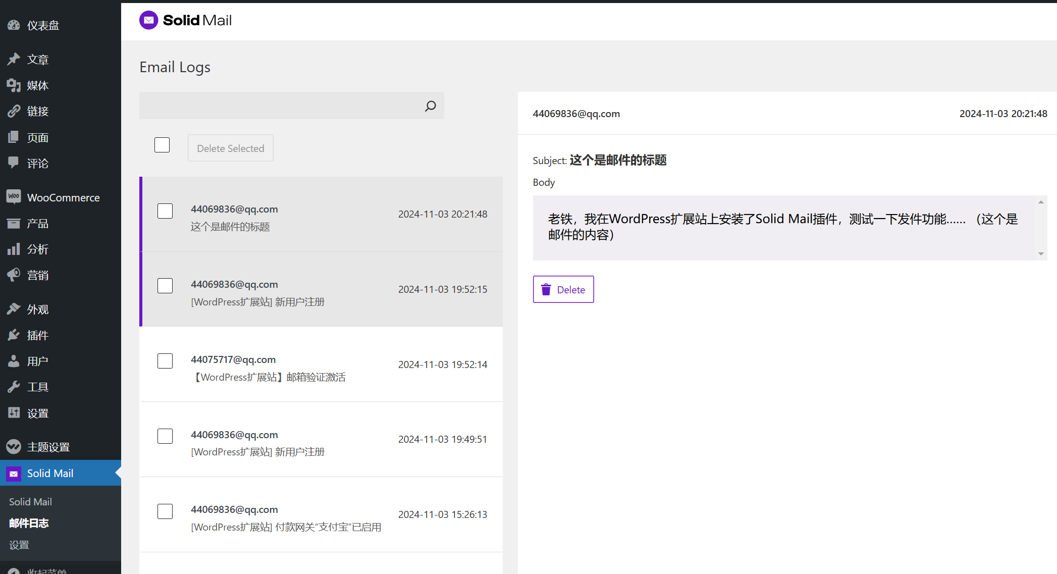Viewport: 1057px width, 574px height.
Task: Click the 用户 person icon
Action: pyautogui.click(x=14, y=361)
